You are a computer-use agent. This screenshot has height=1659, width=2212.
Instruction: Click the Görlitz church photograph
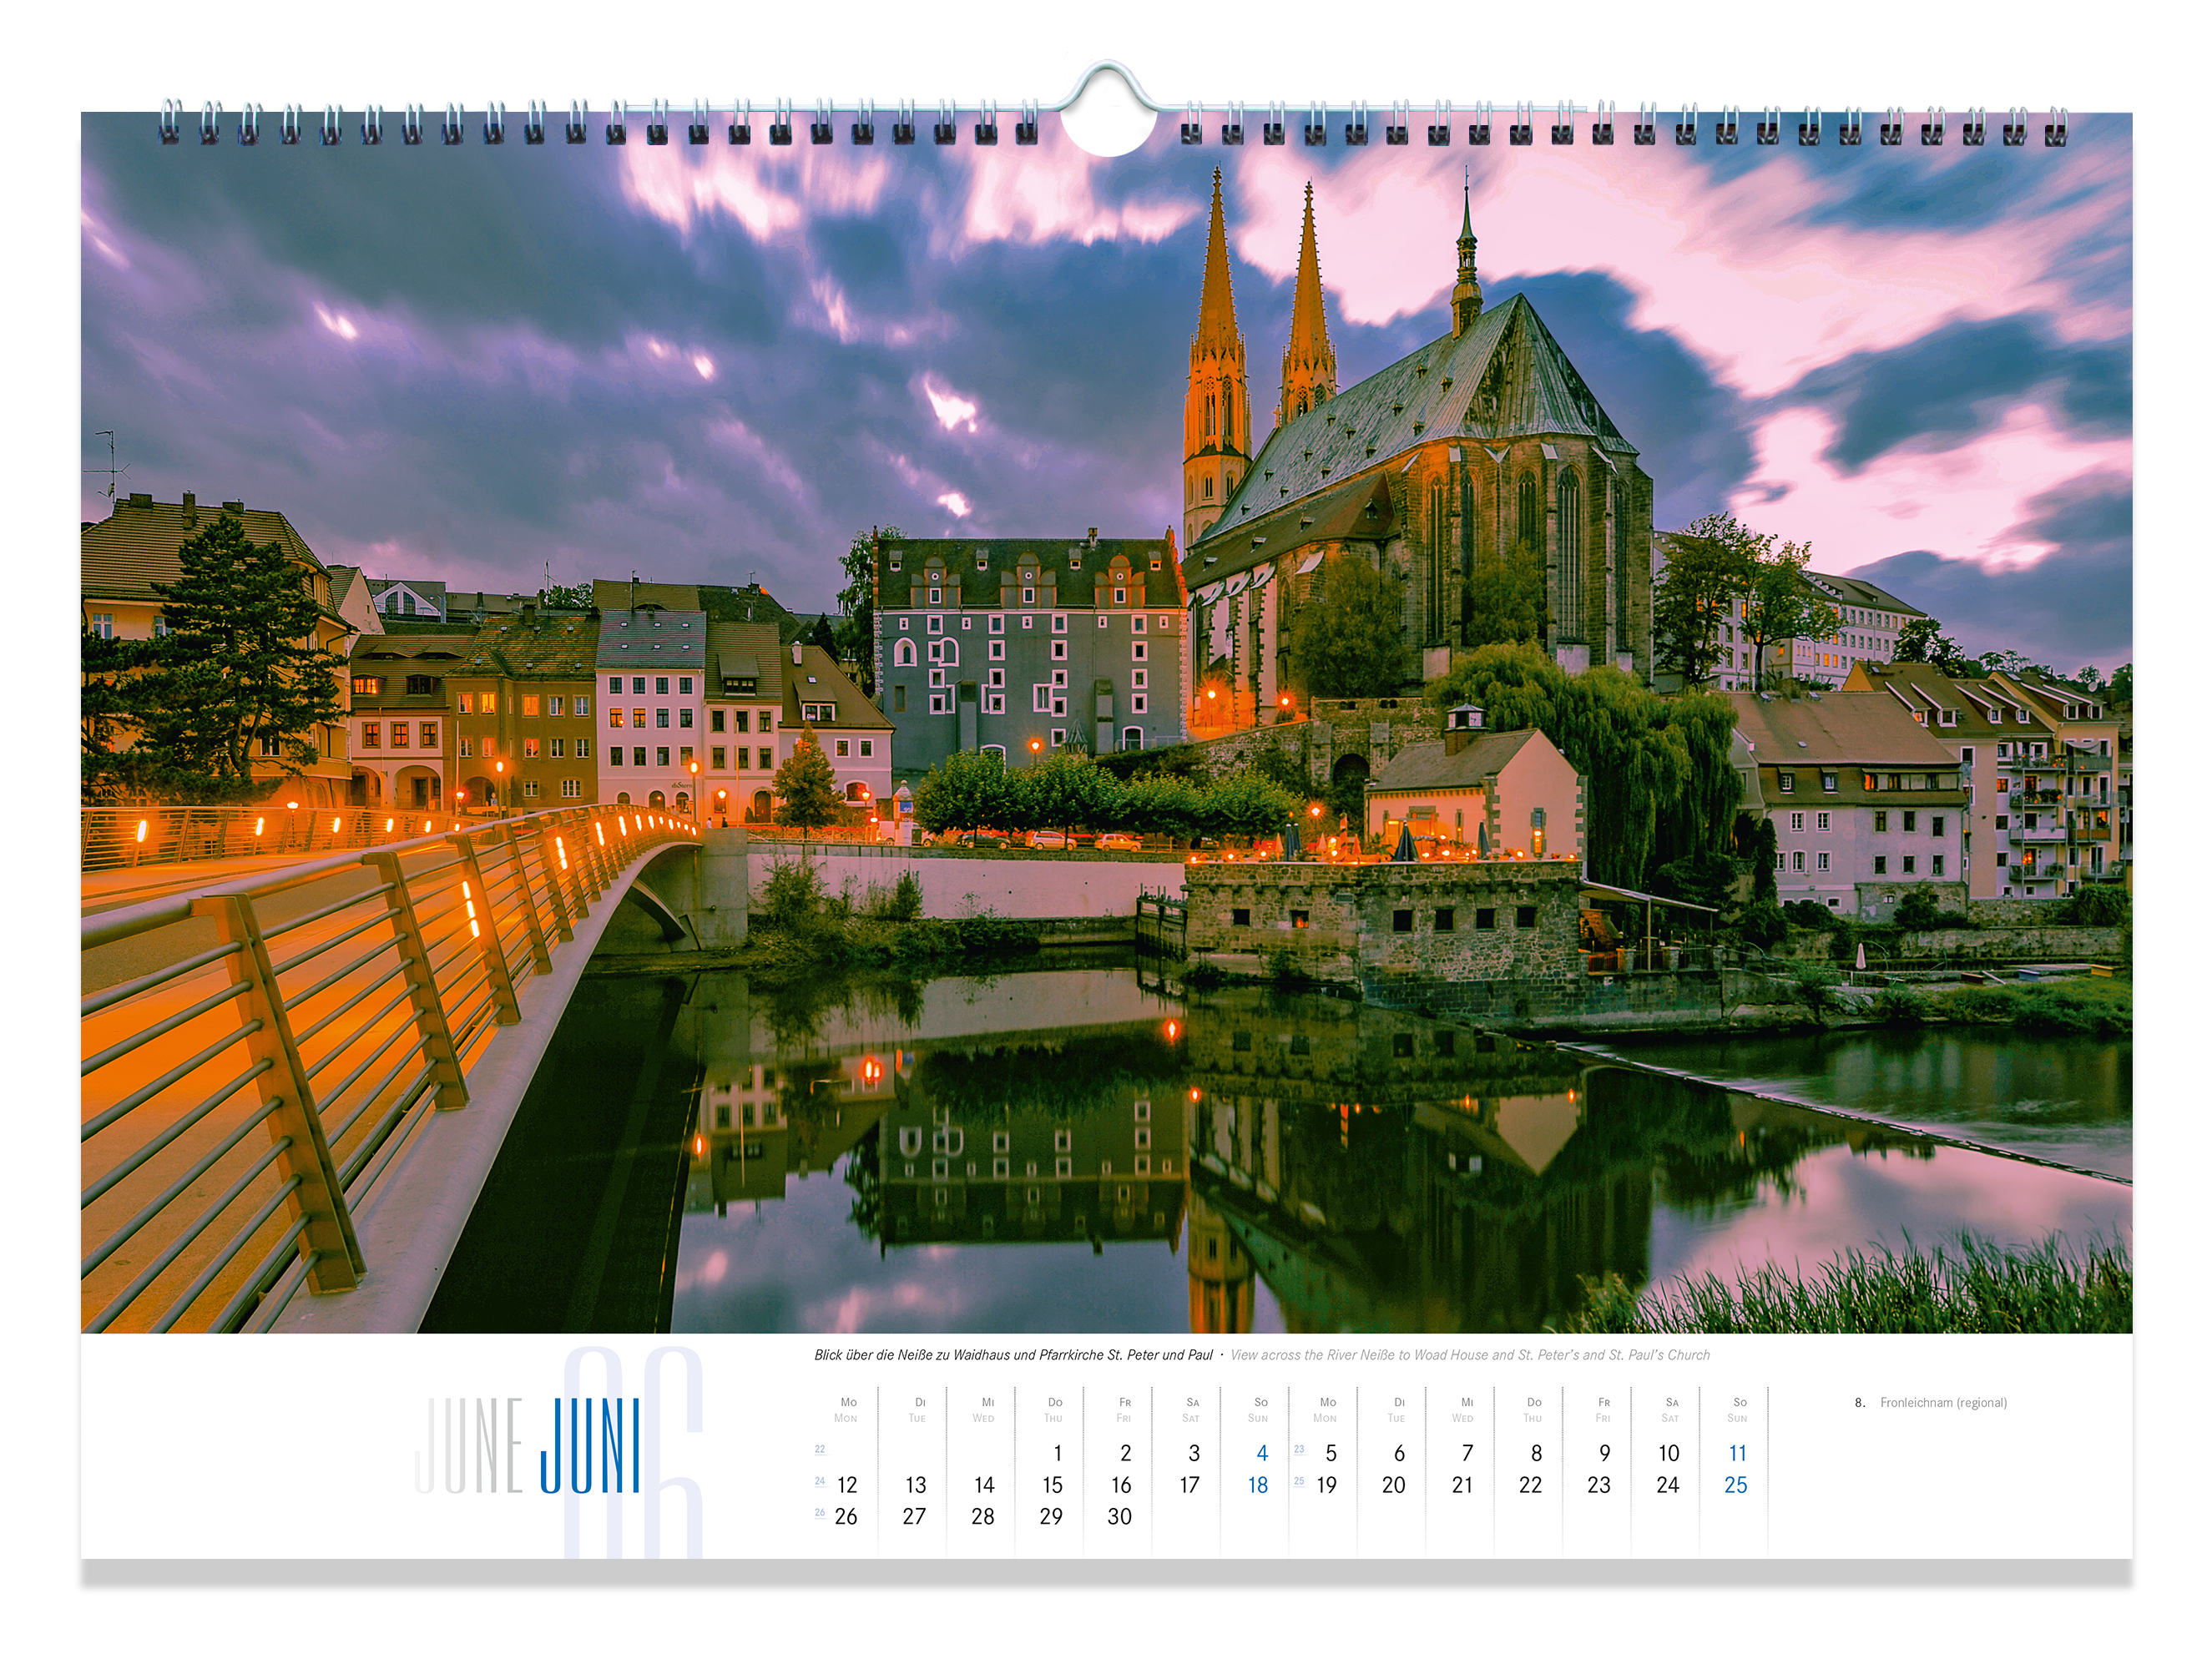1106,722
